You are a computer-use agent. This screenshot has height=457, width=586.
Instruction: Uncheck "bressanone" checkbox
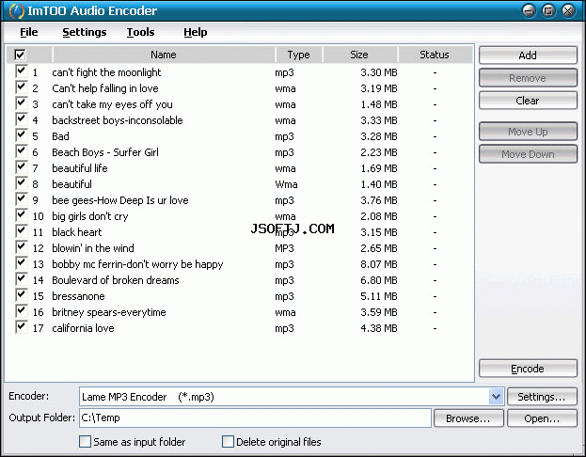(x=22, y=295)
